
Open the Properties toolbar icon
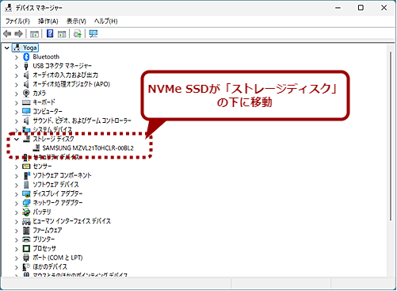[x=34, y=34]
